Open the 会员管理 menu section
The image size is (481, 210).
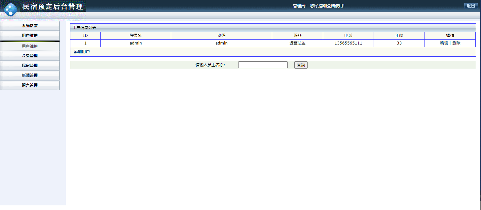point(30,55)
